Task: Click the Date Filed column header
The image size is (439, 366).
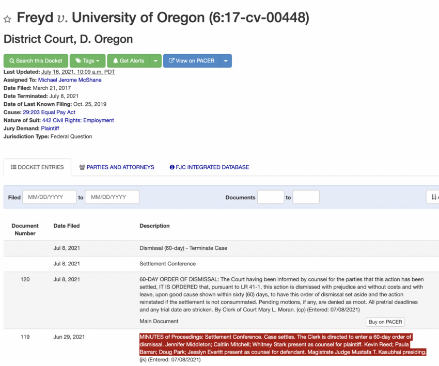Action: (67, 226)
